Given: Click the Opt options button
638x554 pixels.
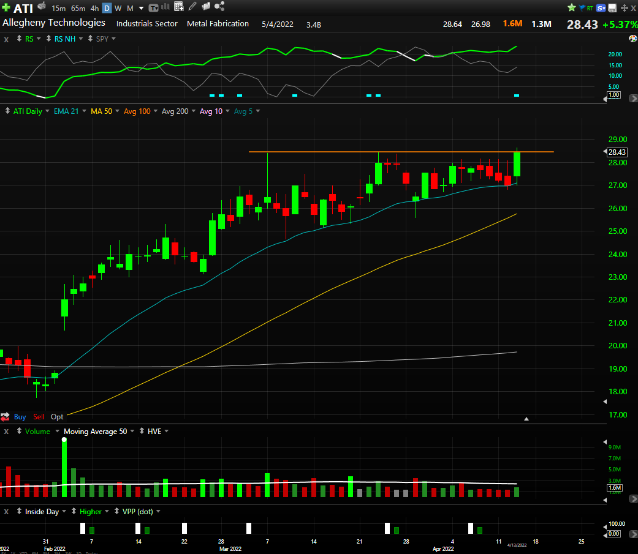Looking at the screenshot, I should [57, 417].
